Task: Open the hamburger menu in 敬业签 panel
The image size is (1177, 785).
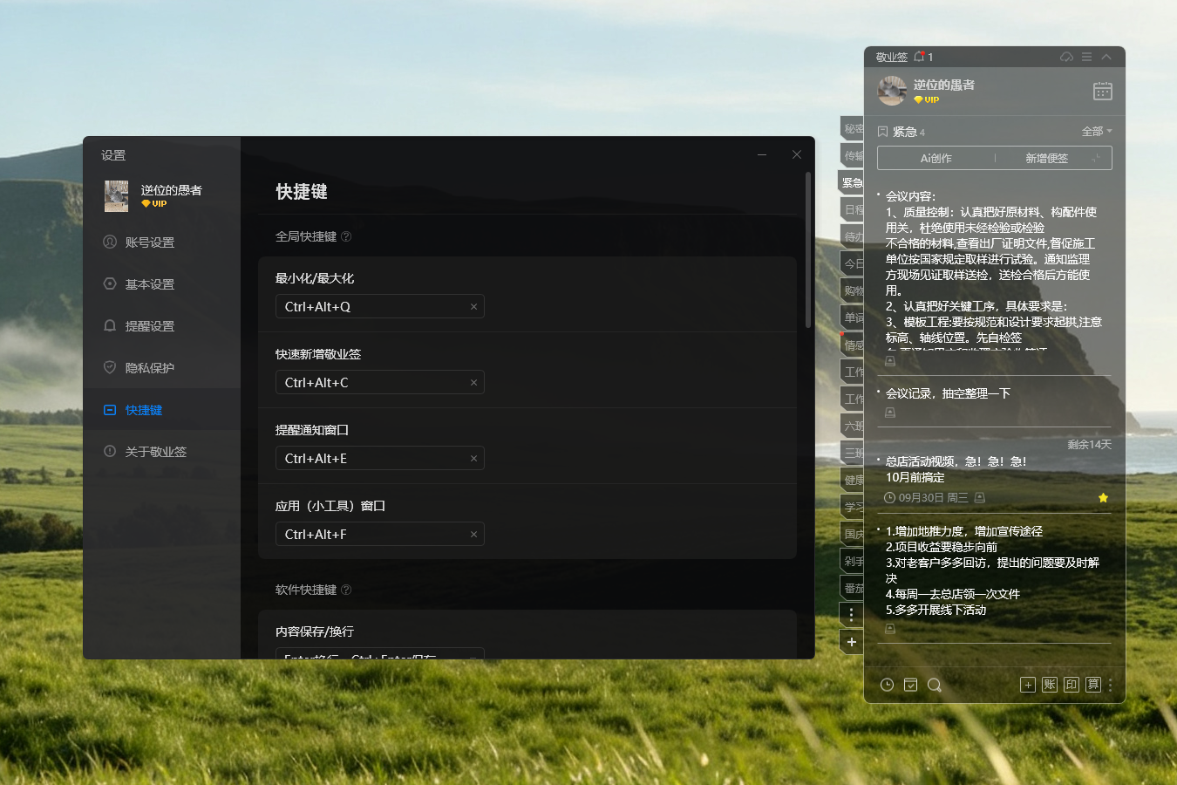Action: coord(1086,57)
